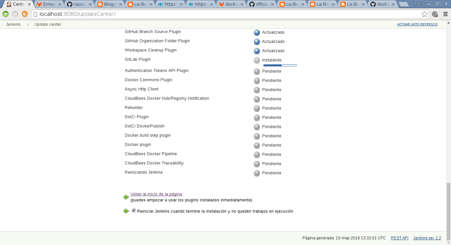The width and height of the screenshot is (451, 245).
Task: Click the browser reload page icon
Action: (x=25, y=14)
